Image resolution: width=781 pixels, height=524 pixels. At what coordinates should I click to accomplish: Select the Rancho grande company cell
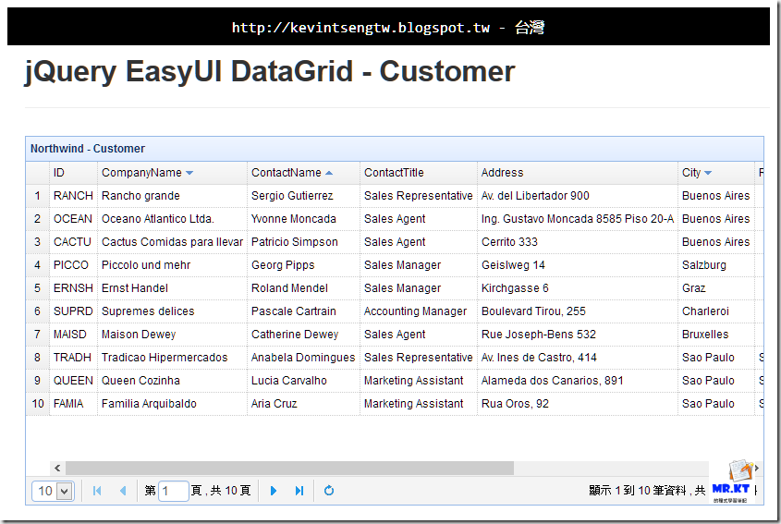point(172,196)
